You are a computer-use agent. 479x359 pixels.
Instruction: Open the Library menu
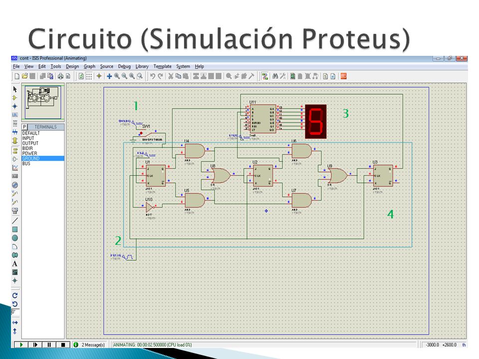point(142,66)
